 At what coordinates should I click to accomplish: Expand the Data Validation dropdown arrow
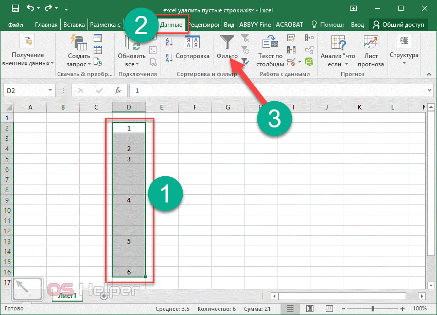click(x=300, y=62)
